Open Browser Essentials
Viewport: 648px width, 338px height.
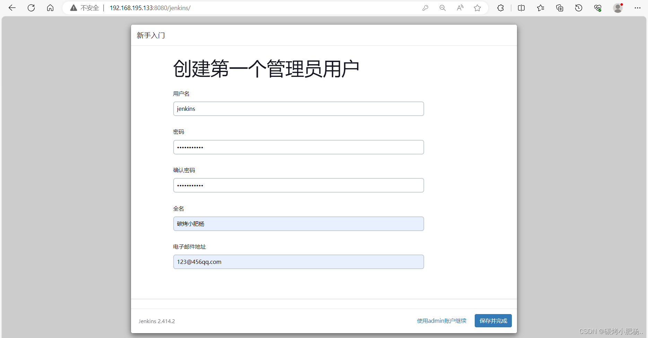click(x=597, y=8)
